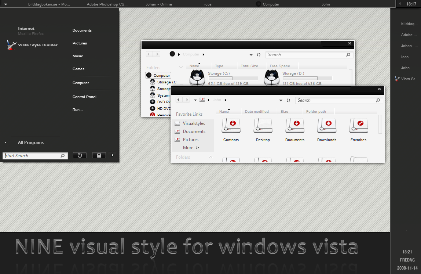Screen dimensions: 421x274
Task: Choose Run... in the Start menu
Action: point(77,110)
